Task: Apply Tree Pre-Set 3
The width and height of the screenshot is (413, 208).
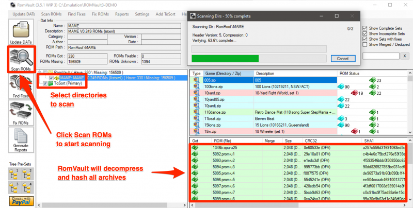Action: (x=14, y=187)
